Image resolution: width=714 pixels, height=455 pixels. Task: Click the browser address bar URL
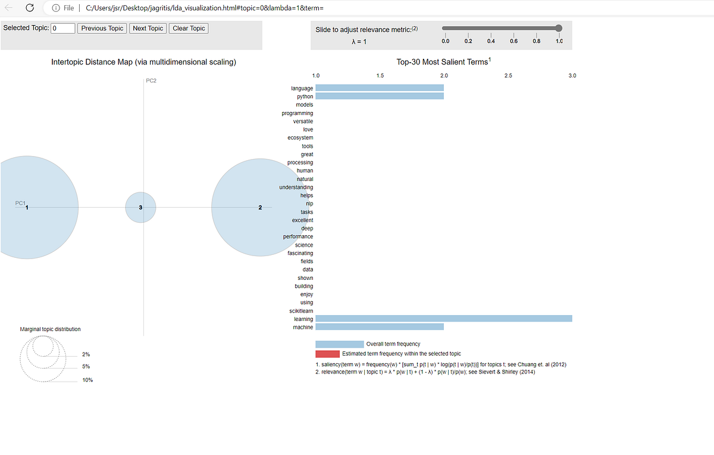point(208,8)
